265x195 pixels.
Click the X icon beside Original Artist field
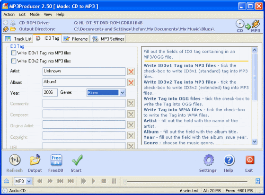(131, 125)
